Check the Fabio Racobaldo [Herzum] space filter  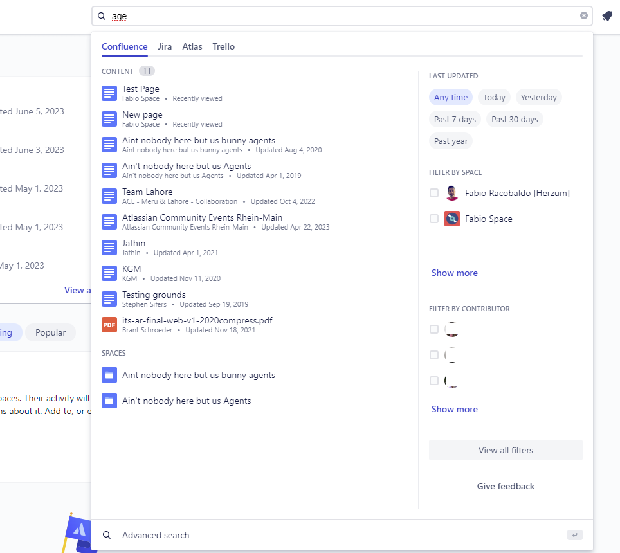click(x=434, y=193)
